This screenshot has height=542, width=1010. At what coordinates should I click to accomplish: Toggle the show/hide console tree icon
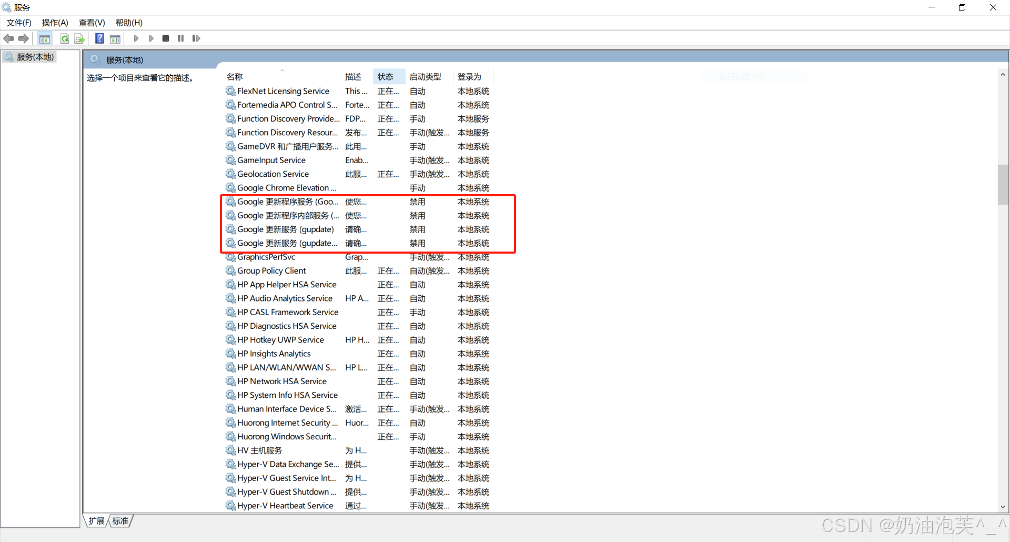pyautogui.click(x=45, y=38)
